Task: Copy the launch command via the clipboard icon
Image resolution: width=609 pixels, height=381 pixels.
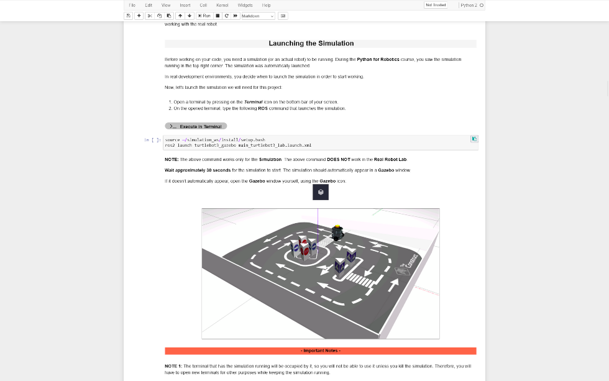Action: pos(474,139)
